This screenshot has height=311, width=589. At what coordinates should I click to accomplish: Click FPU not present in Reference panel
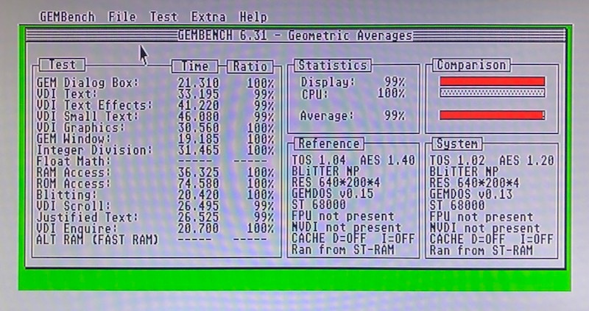coord(343,216)
